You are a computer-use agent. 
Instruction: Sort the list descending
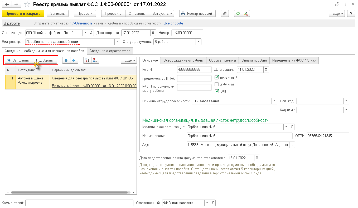[95, 60]
